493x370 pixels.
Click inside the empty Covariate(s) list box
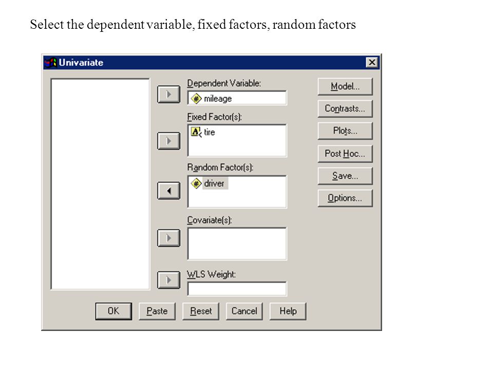click(237, 244)
